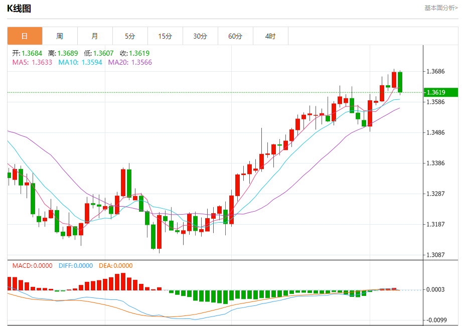Click the MACD:0.0000 indicator label
The width and height of the screenshot is (462, 326).
click(33, 266)
